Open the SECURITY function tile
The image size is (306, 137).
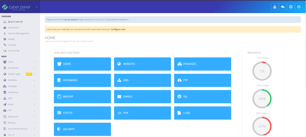point(82,129)
